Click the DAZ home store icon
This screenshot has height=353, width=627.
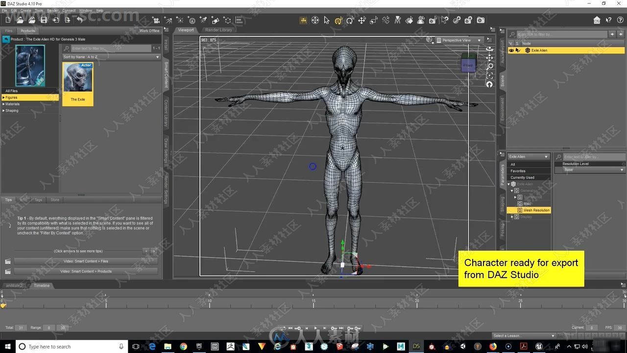[597, 20]
